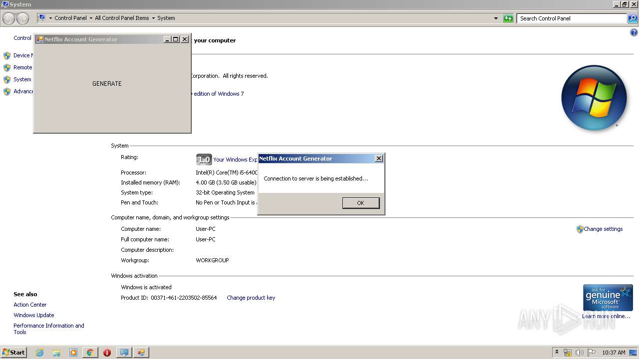
Task: Click the refresh icon beside address bar
Action: 508,18
